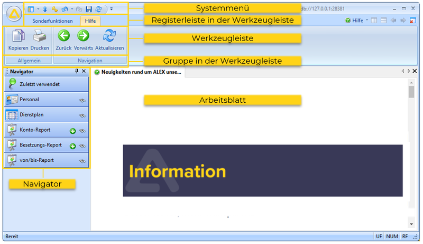The height and width of the screenshot is (244, 423).
Task: Click the save disk icon in quick access bar
Action: pyautogui.click(x=89, y=9)
